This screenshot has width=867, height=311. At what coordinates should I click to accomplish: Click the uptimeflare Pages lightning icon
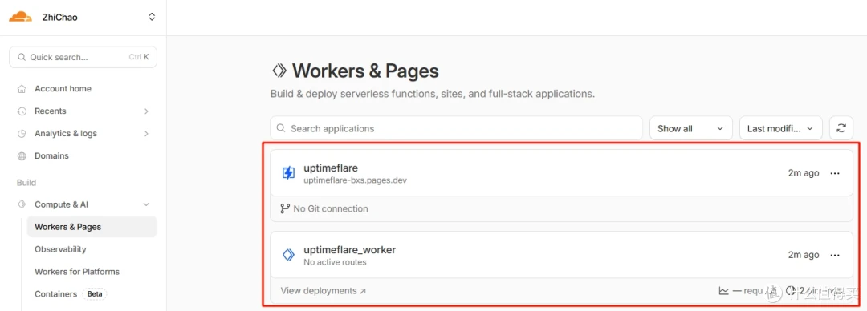coord(288,173)
